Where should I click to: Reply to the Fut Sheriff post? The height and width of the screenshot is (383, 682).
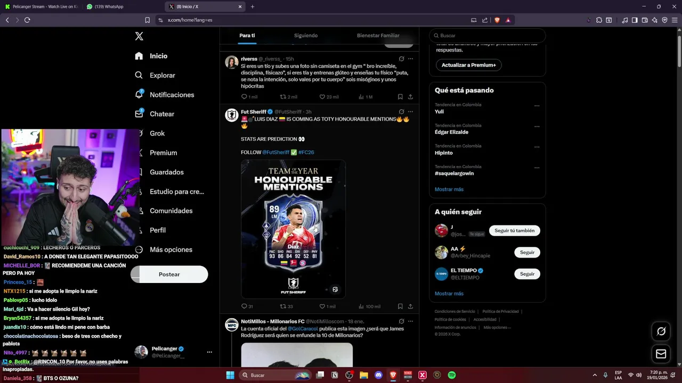click(247, 306)
